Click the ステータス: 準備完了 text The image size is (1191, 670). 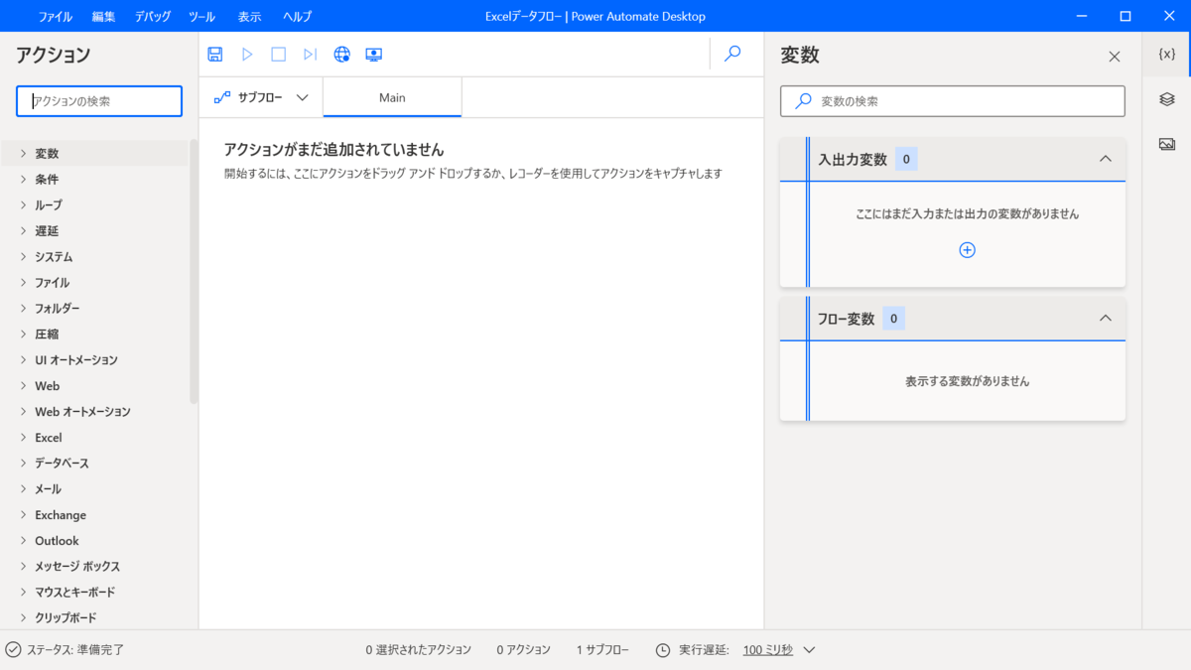point(75,650)
